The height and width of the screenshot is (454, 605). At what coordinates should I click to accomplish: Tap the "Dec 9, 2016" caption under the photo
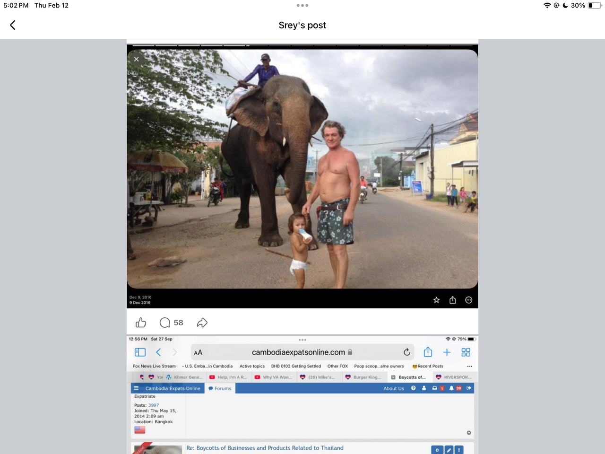[140, 297]
